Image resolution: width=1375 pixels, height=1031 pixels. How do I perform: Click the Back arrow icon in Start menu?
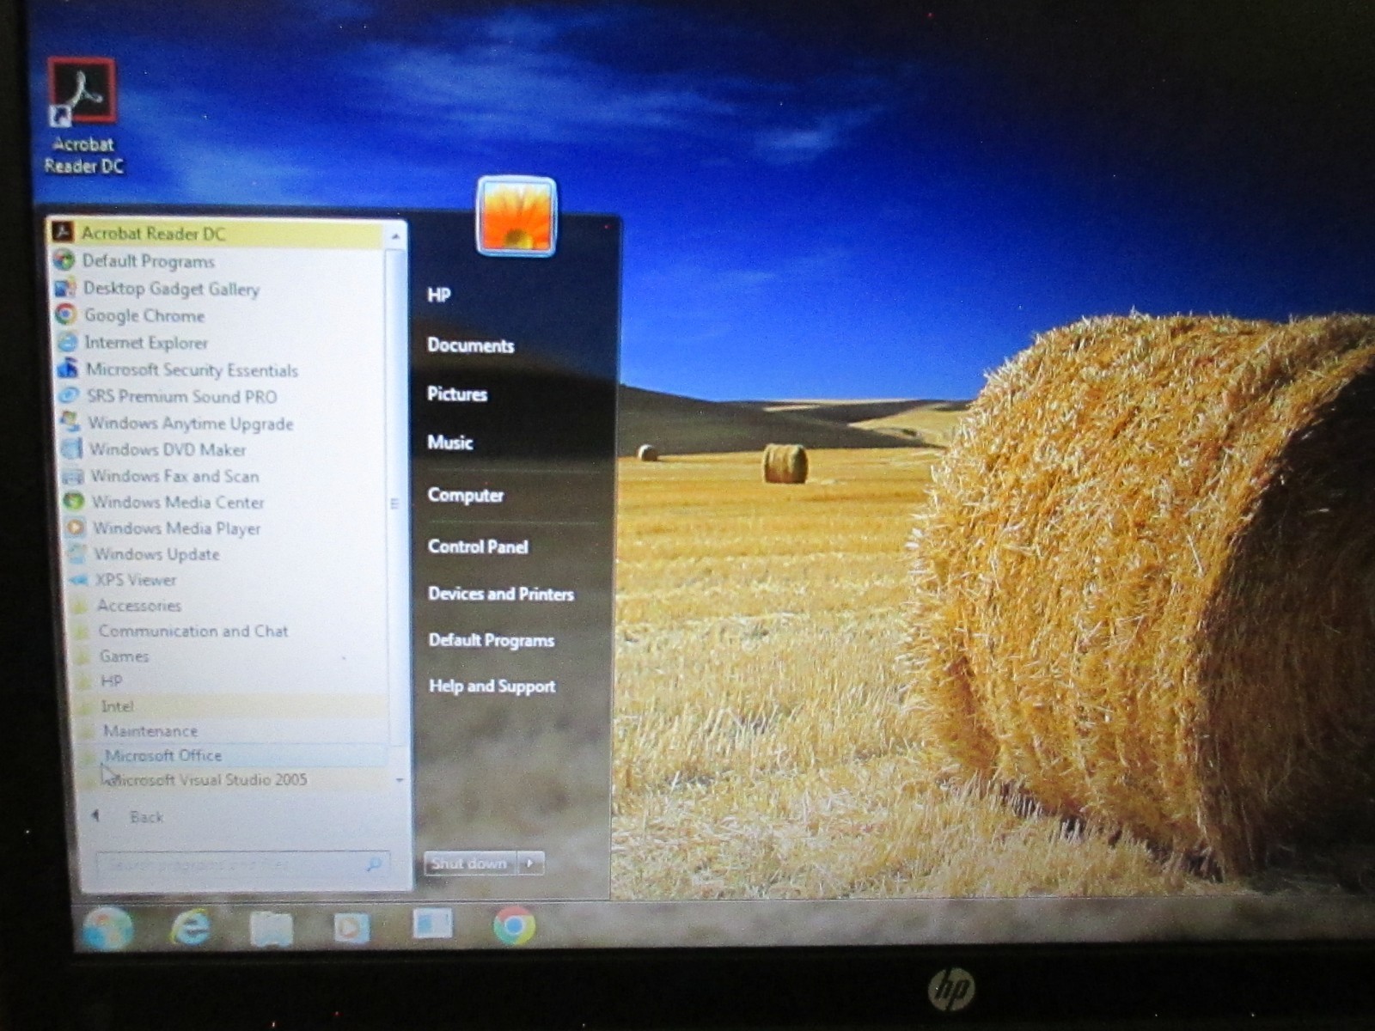[x=95, y=816]
